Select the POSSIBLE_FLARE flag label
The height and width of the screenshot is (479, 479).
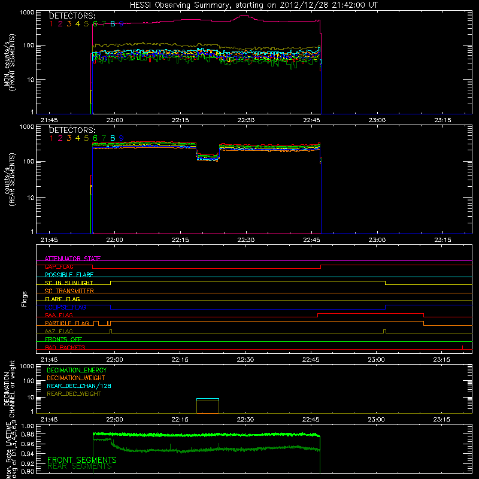(69, 275)
